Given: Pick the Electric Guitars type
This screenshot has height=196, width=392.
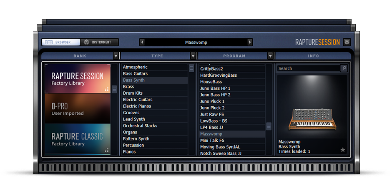Looking at the screenshot, I should point(154,100).
